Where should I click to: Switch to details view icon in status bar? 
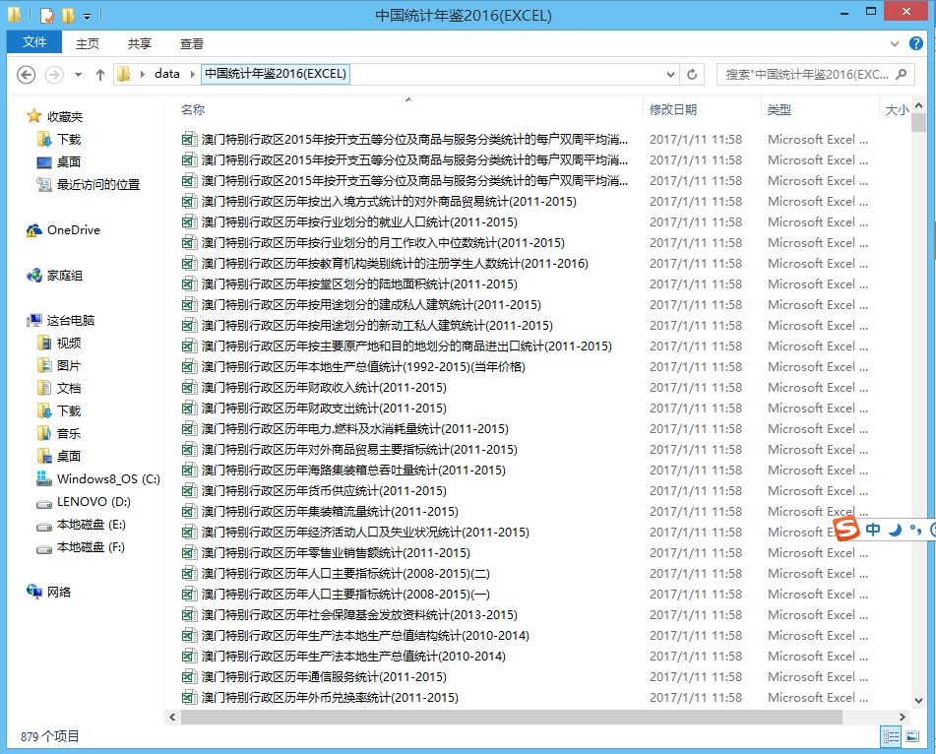click(x=891, y=736)
